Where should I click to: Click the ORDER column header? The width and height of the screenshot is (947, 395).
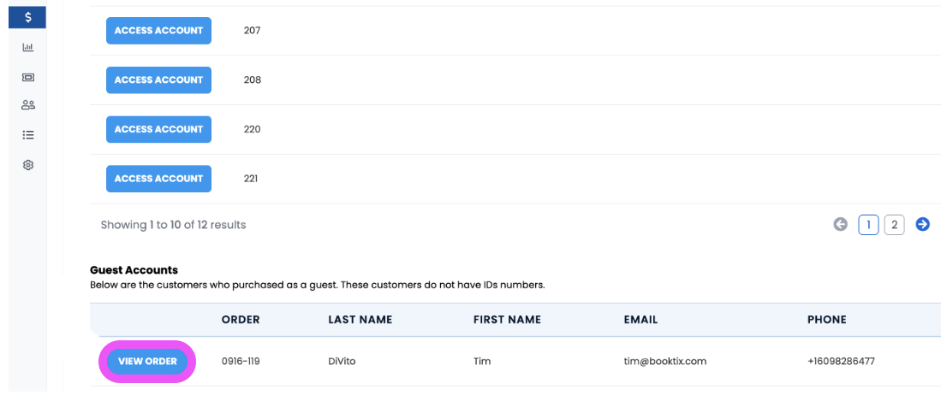241,320
